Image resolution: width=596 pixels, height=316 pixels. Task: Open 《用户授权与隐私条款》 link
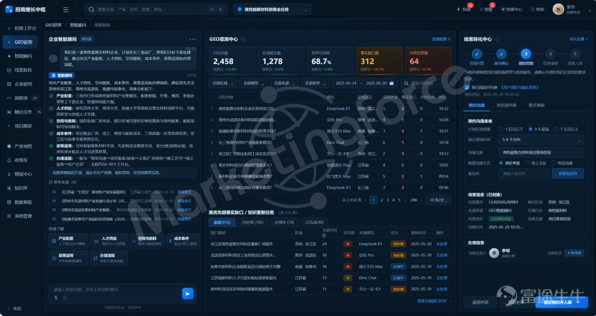point(520,87)
